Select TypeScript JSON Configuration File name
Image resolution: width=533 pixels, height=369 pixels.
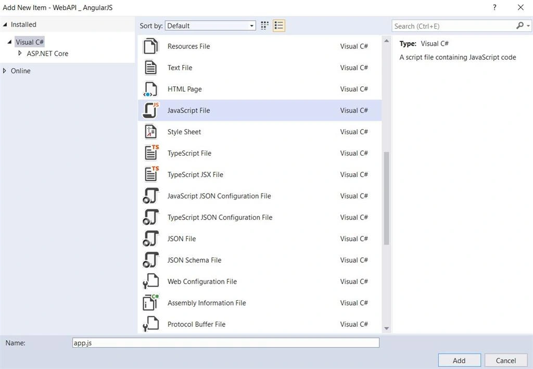coord(220,218)
